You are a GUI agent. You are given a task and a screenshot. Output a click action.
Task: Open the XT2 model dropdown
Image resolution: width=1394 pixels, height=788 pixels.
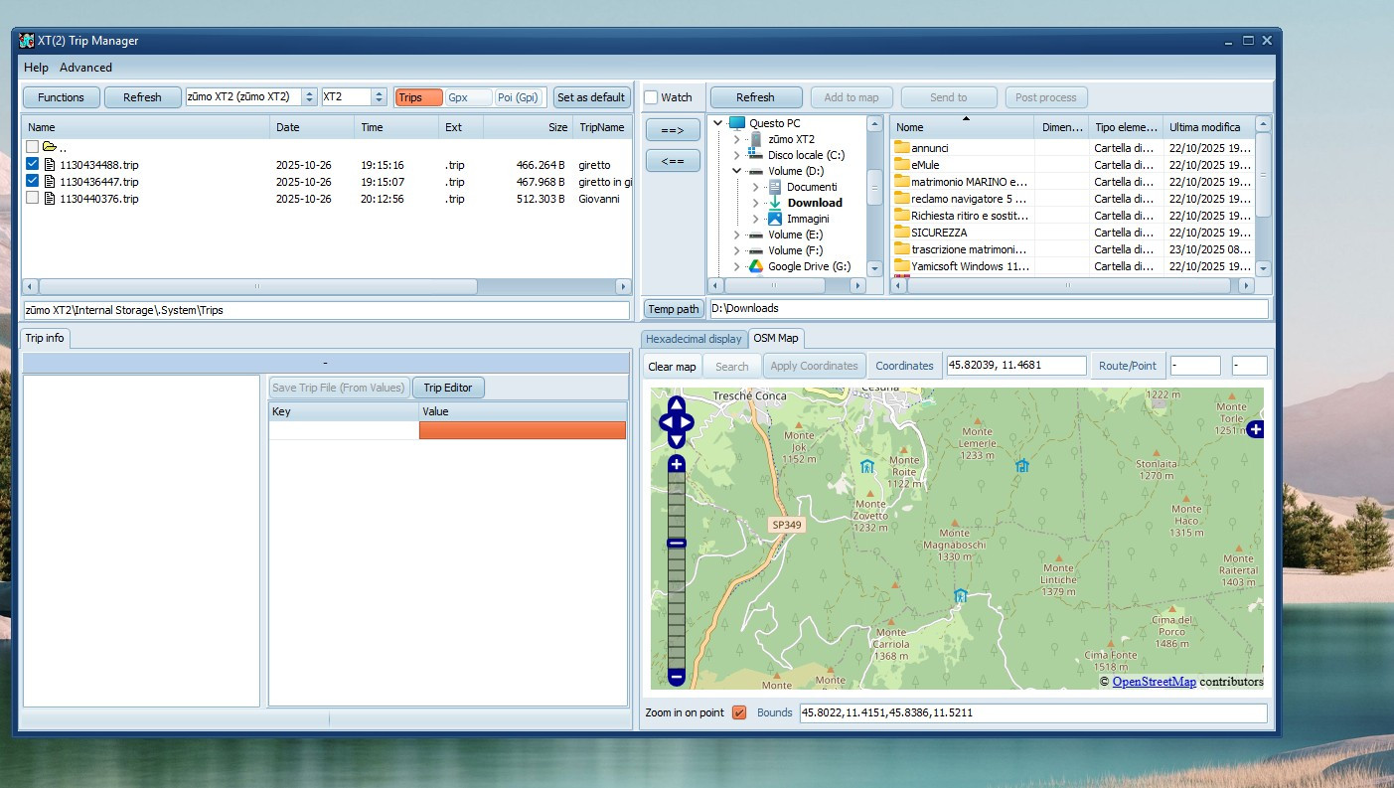click(379, 97)
